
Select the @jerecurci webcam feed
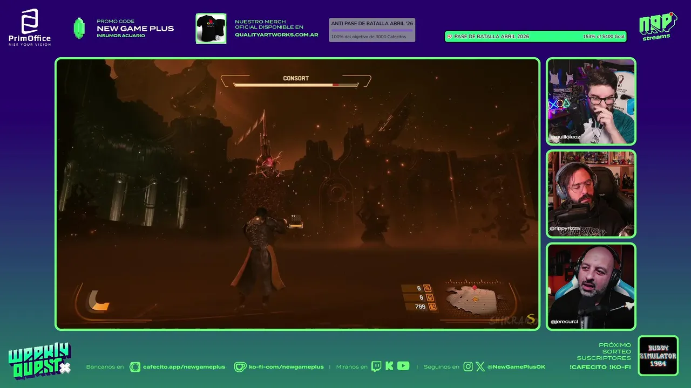pyautogui.click(x=591, y=287)
